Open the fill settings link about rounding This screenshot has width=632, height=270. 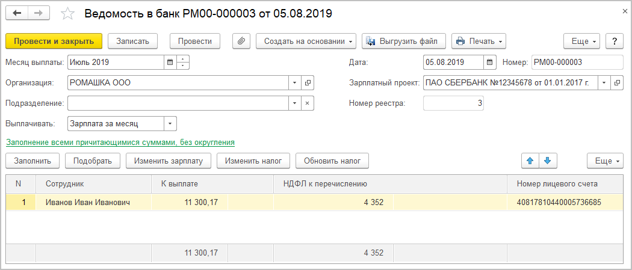(x=120, y=143)
